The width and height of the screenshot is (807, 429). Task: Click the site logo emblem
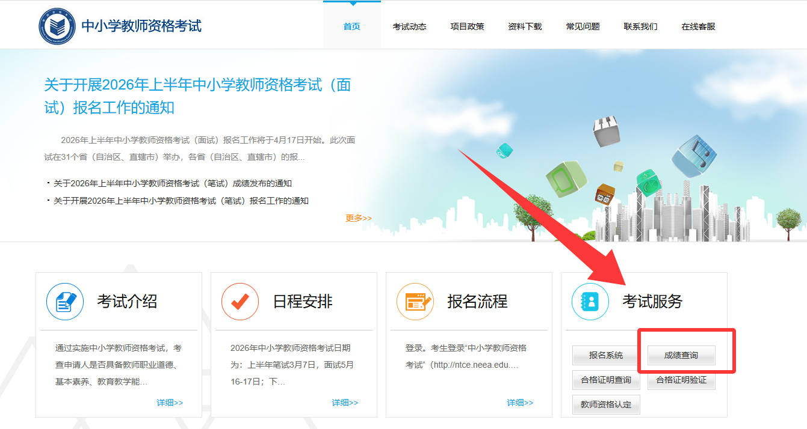(x=57, y=26)
